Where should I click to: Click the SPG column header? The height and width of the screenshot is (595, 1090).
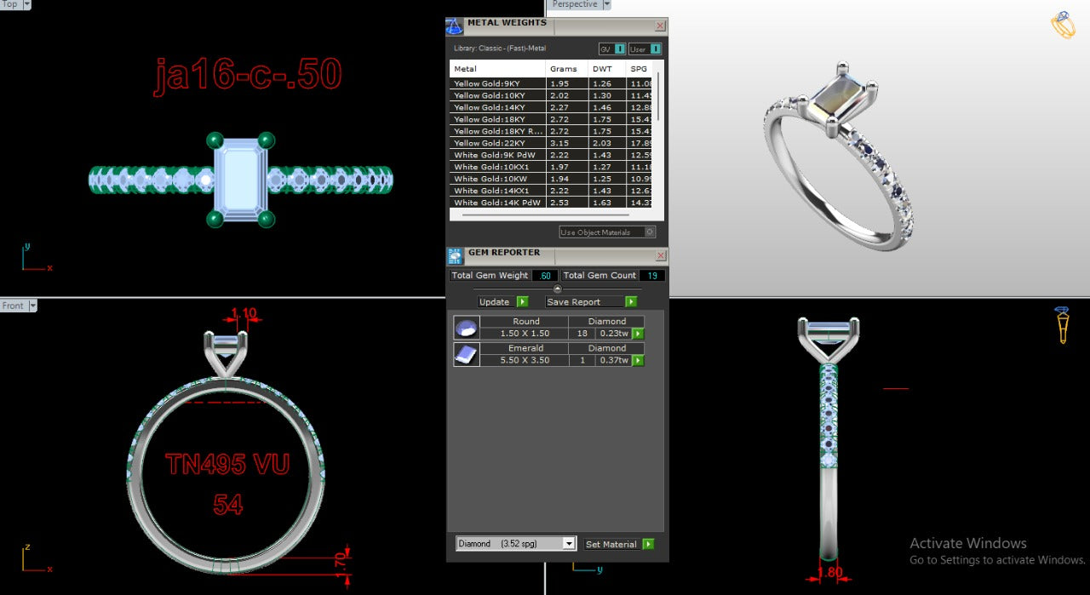point(640,69)
